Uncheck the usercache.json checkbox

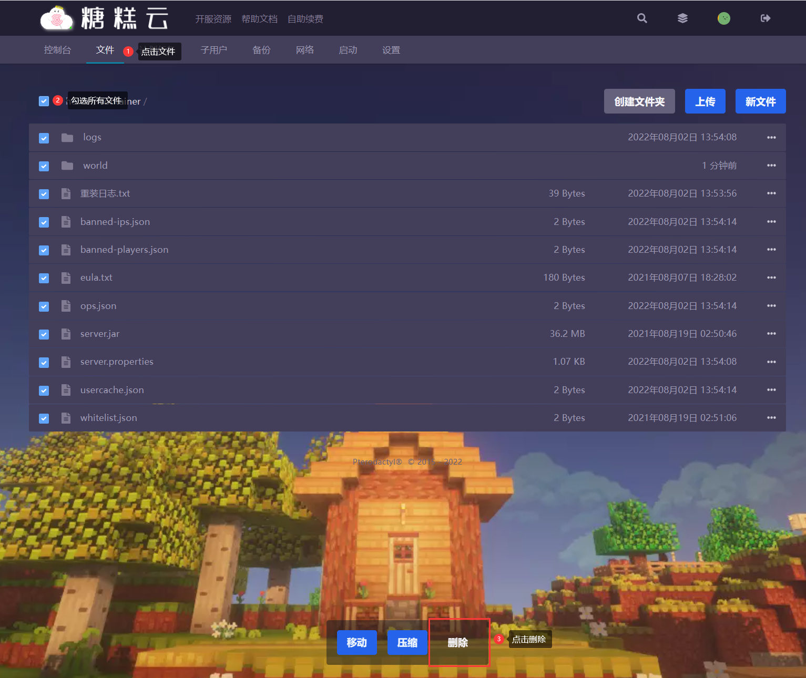pos(44,391)
